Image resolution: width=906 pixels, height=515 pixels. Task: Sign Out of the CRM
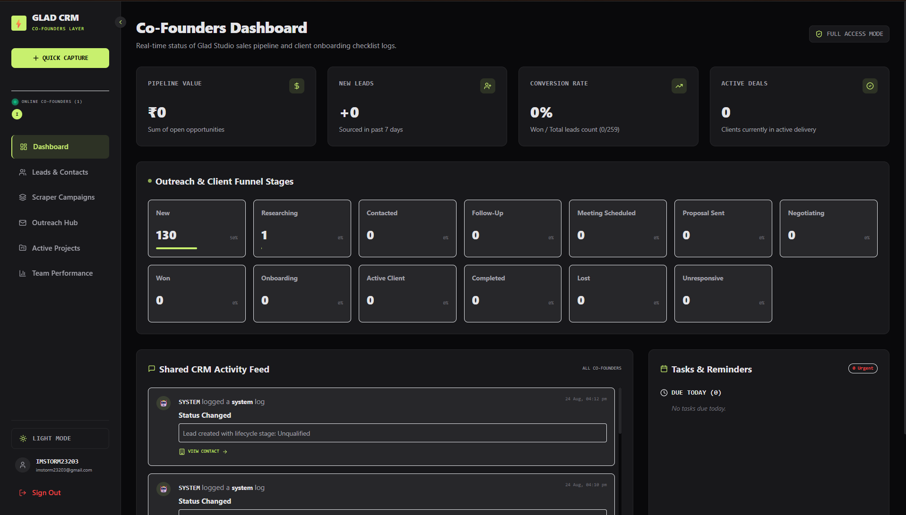point(46,493)
